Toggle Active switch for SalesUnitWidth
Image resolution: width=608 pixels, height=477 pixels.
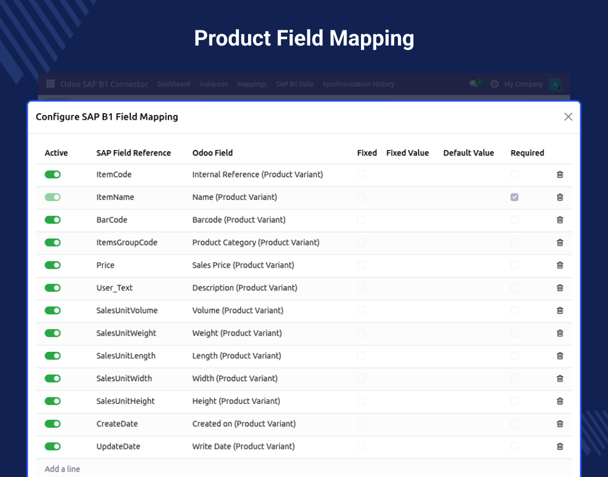click(53, 378)
